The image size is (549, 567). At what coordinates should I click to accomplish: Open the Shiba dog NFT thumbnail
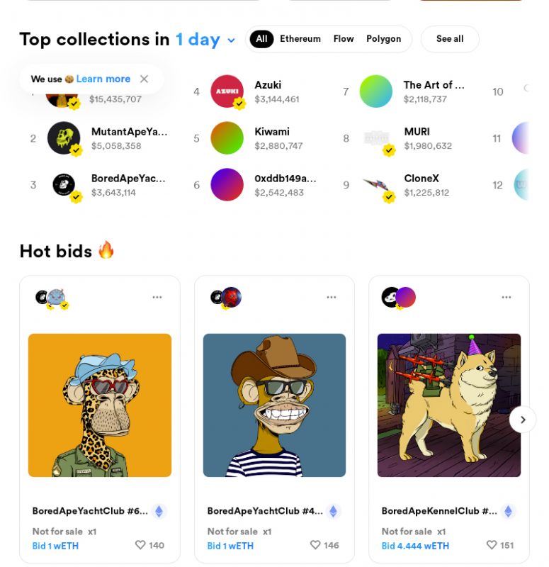pos(449,405)
